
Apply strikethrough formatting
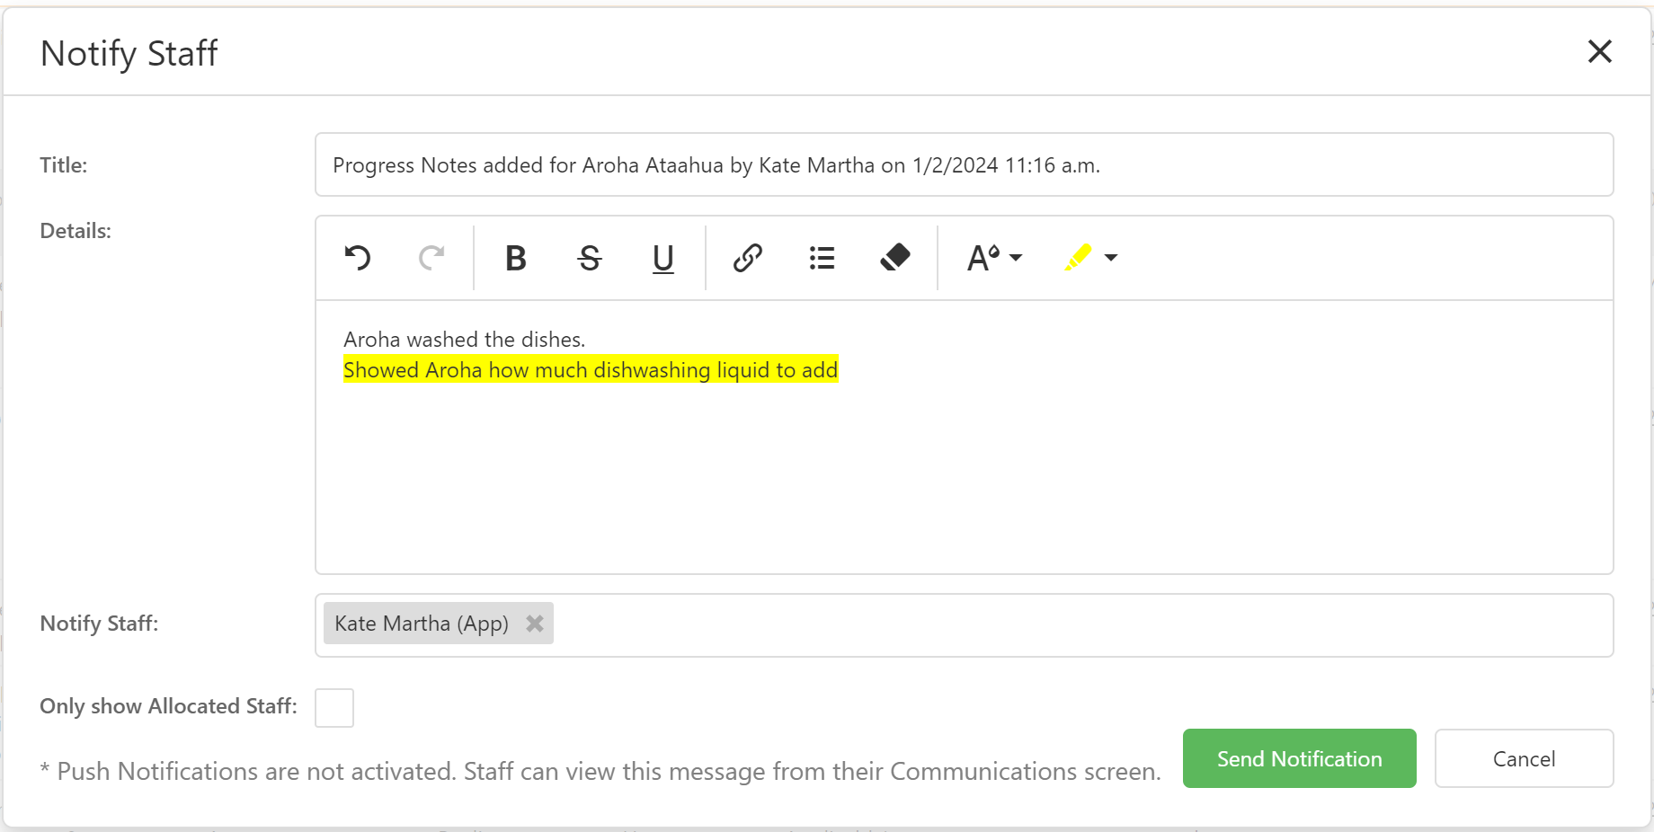[x=590, y=258]
